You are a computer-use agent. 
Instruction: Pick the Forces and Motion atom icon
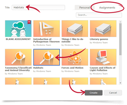click(75, 57)
